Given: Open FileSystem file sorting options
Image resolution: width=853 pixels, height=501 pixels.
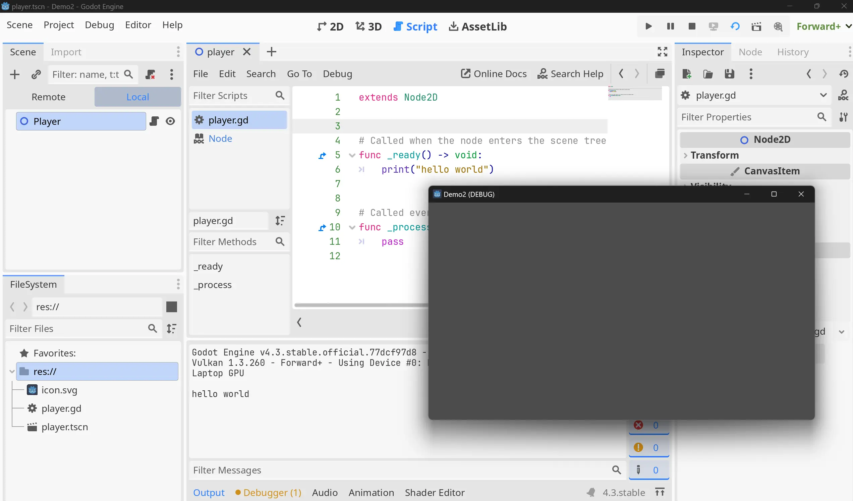Looking at the screenshot, I should (x=172, y=328).
